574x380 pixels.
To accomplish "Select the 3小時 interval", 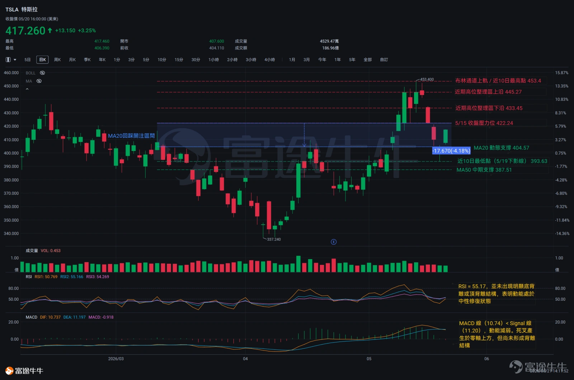I will [251, 60].
